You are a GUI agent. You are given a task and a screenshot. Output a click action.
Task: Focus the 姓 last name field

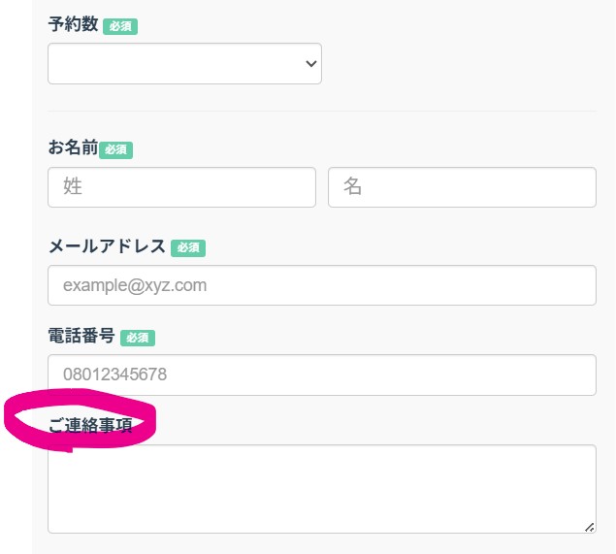click(x=182, y=187)
